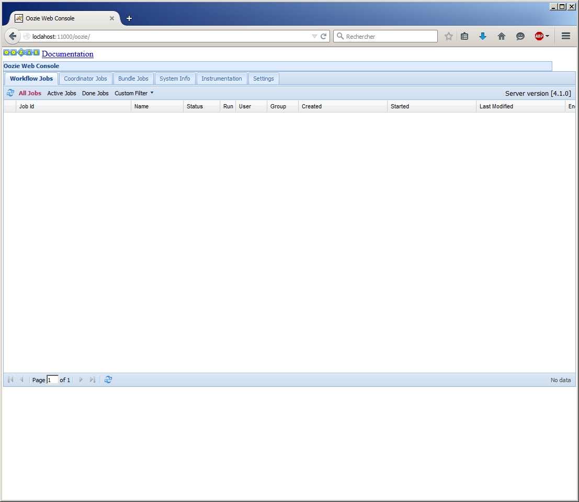Open the Custom Filter dropdown
Screen dimensions: 579x502
tap(134, 93)
